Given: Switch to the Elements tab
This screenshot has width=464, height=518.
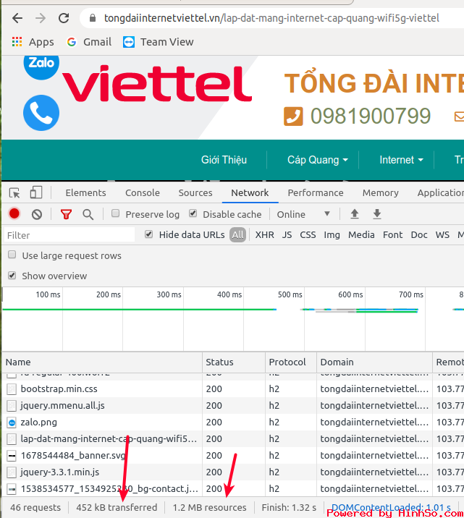Looking at the screenshot, I should point(85,192).
